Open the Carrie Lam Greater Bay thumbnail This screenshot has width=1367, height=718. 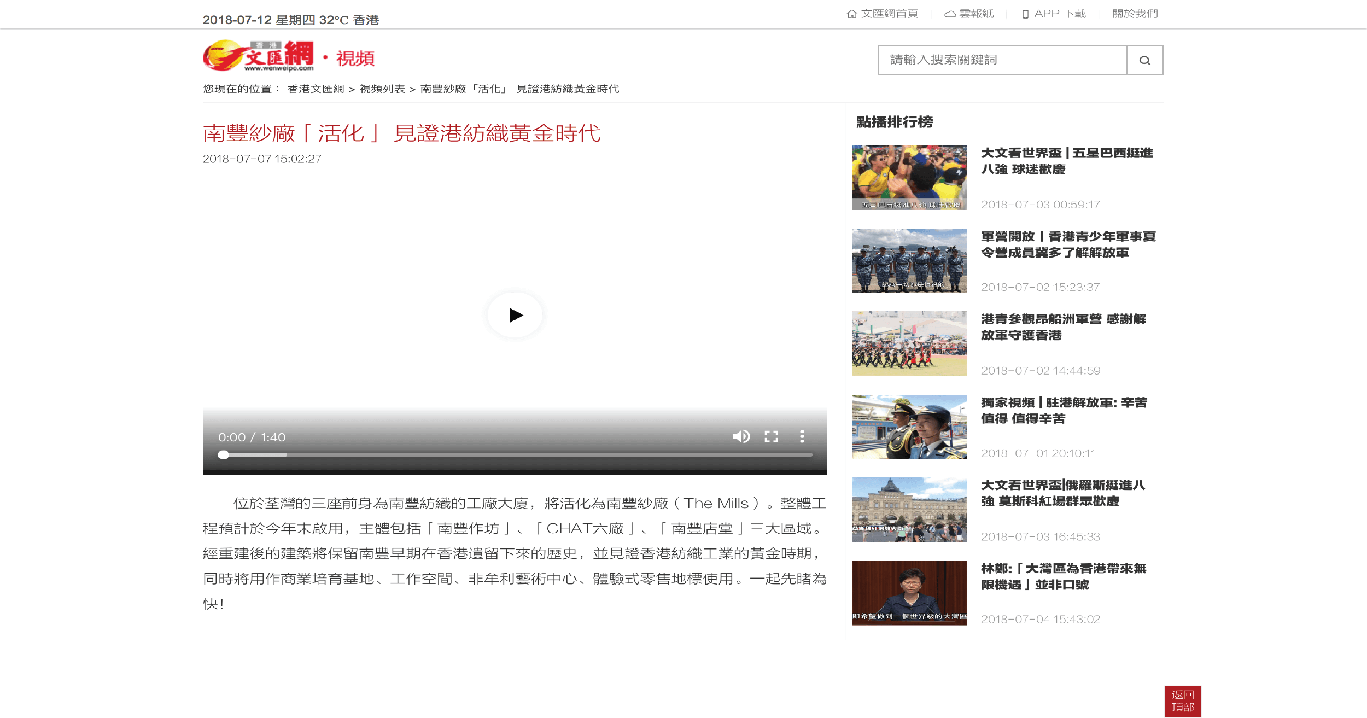point(909,593)
